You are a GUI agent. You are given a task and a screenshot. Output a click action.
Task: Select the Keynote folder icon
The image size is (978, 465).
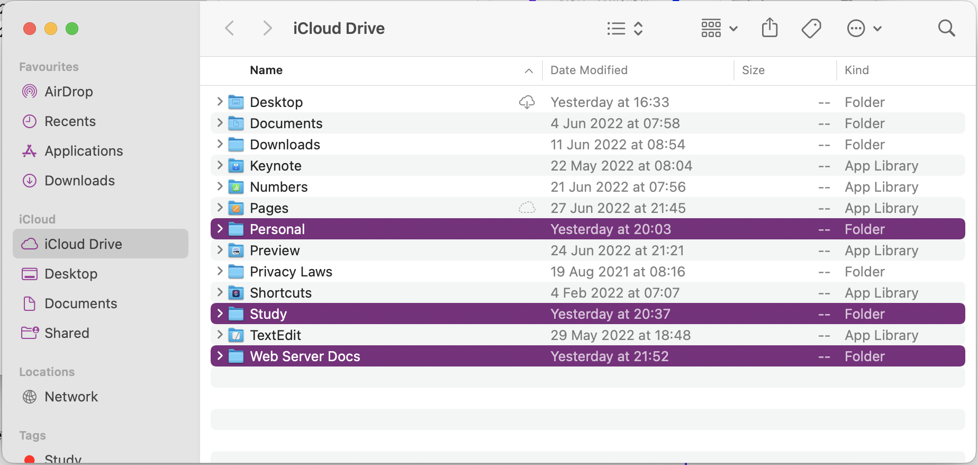pos(236,166)
